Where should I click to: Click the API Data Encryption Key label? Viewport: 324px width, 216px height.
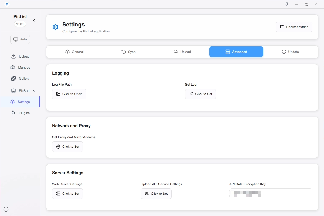coord(248,184)
